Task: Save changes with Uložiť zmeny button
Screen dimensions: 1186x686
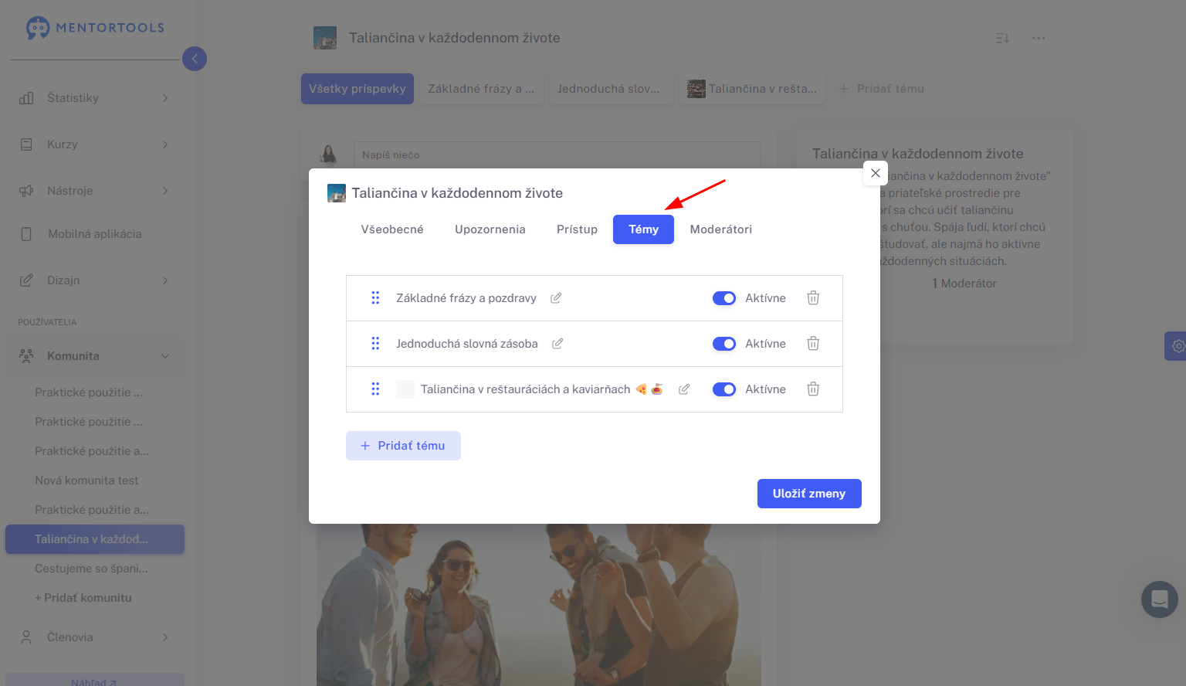Action: click(x=809, y=494)
